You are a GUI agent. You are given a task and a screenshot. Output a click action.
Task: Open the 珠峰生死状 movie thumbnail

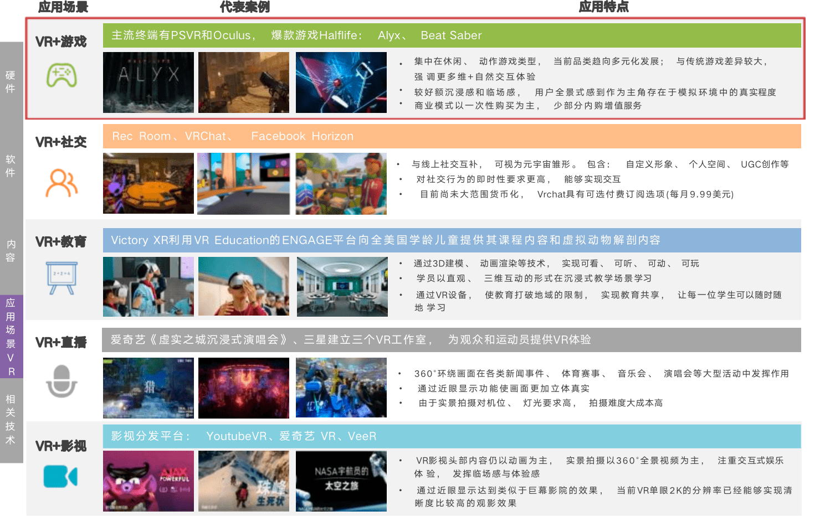[244, 481]
